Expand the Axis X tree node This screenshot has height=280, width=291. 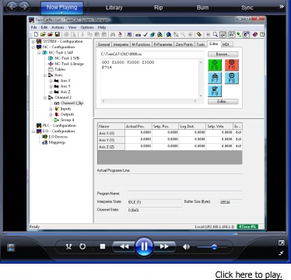pyautogui.click(x=51, y=81)
